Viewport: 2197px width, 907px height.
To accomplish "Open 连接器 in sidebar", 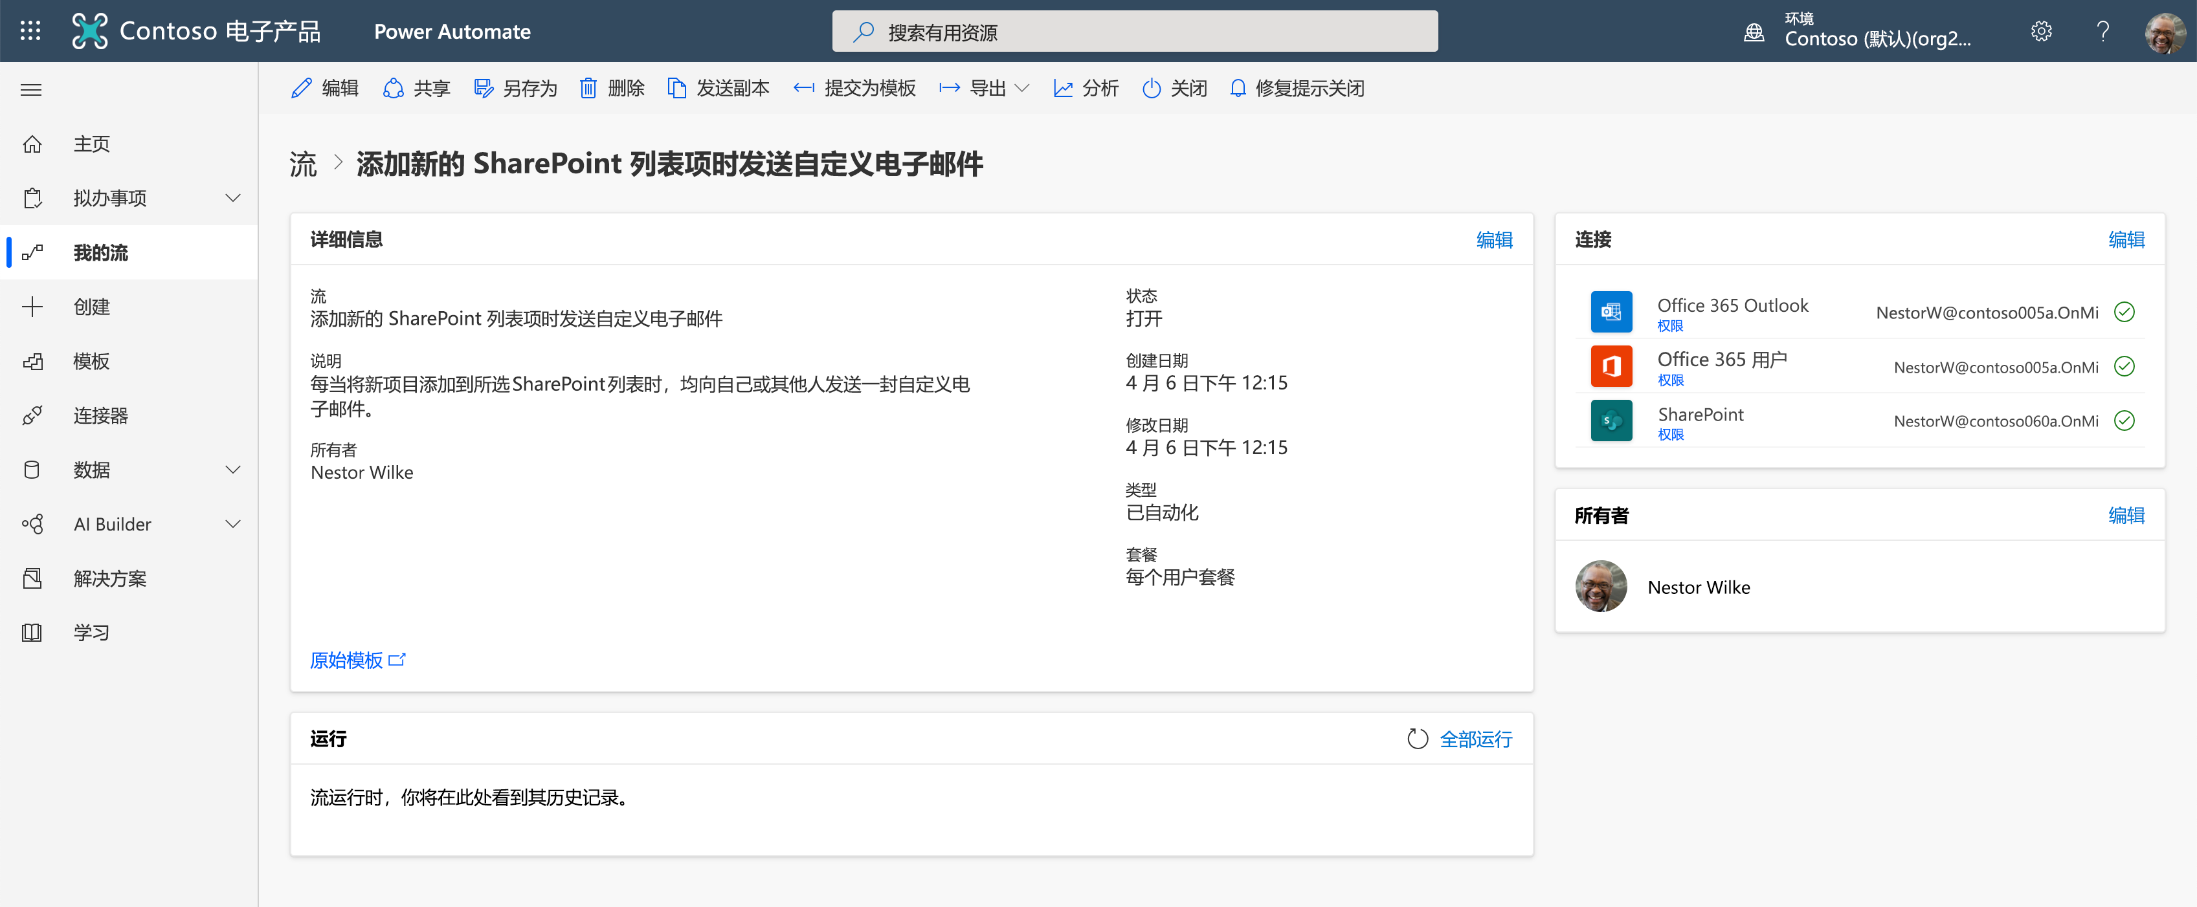I will 129,416.
